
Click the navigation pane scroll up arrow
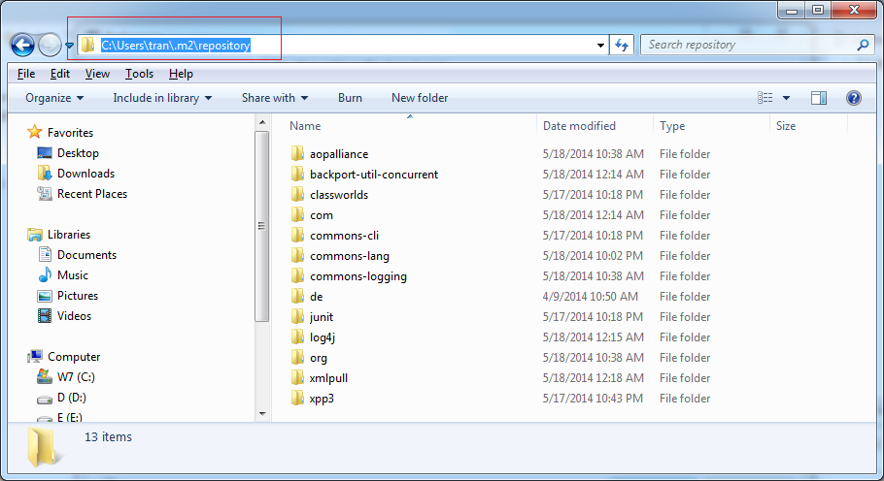[262, 122]
